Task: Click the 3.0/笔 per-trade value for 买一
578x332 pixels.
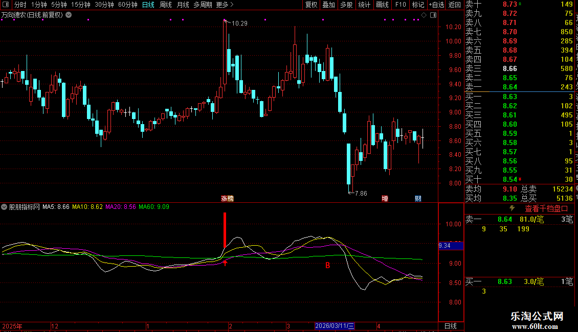Action: point(534,281)
